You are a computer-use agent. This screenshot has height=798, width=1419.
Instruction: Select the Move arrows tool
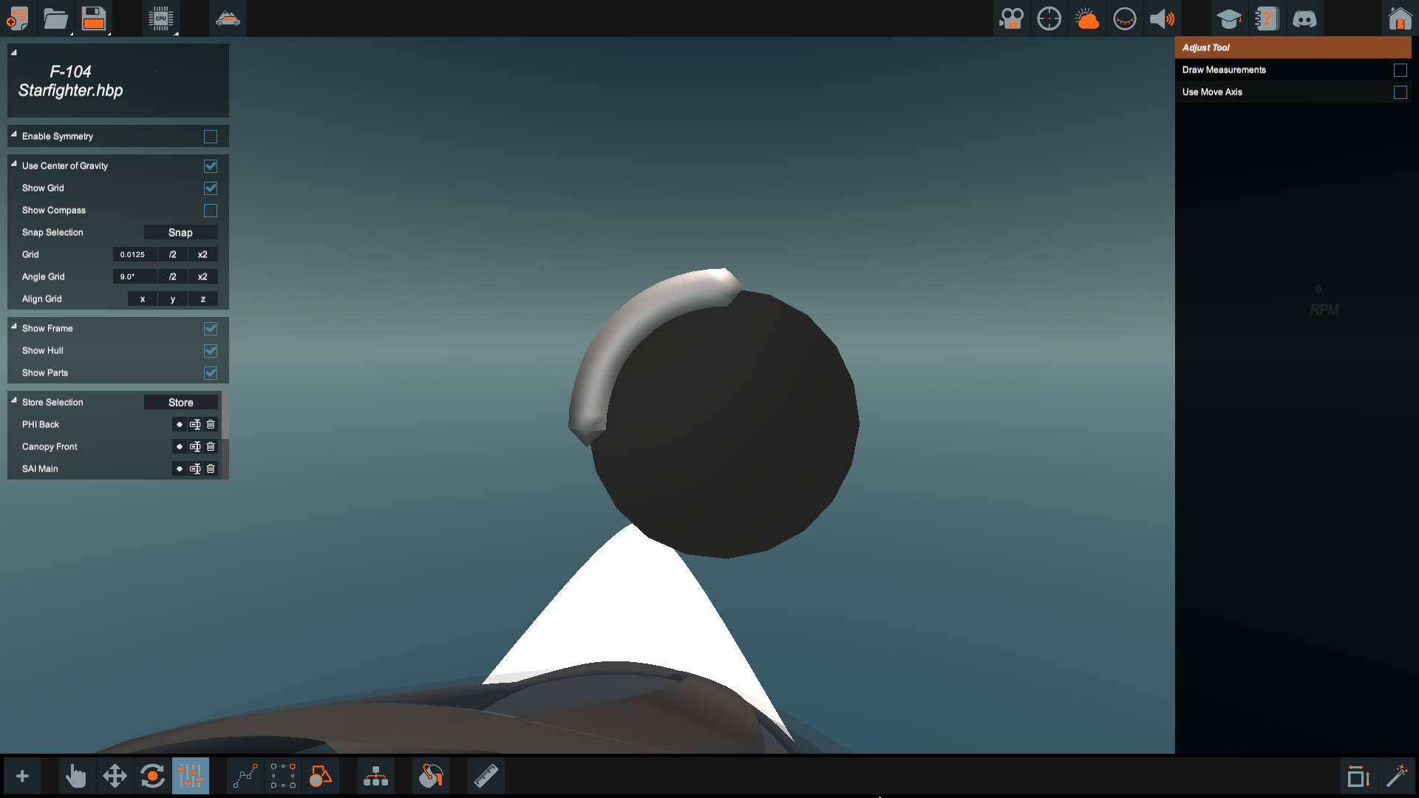115,776
